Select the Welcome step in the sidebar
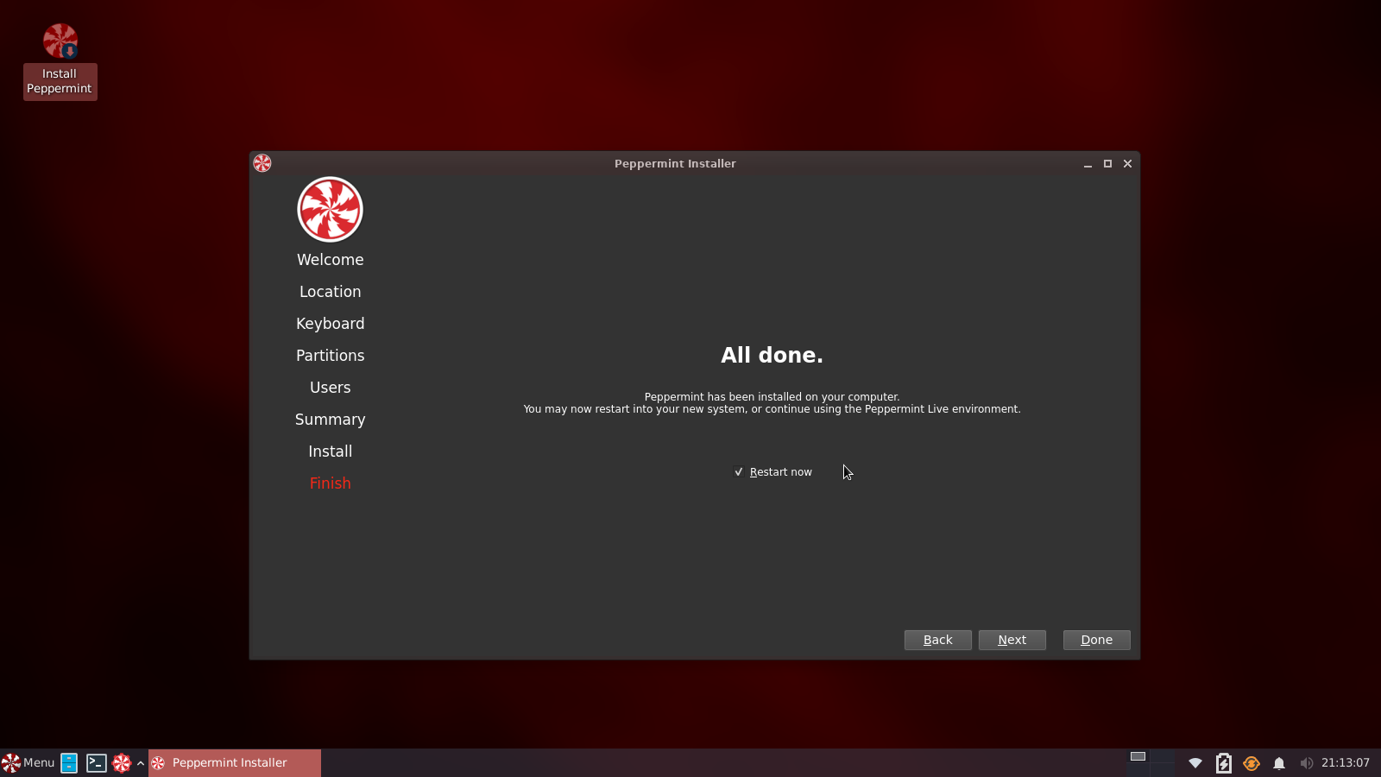 (x=330, y=259)
